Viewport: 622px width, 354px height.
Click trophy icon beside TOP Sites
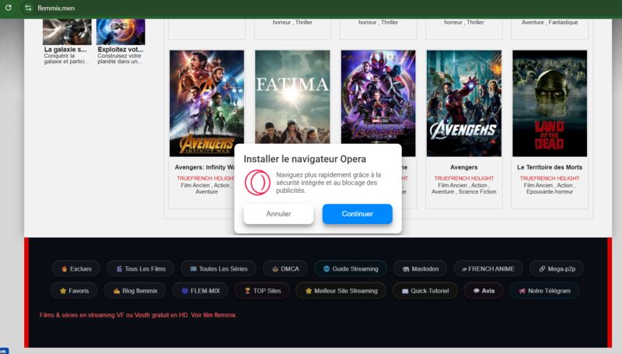pyautogui.click(x=247, y=290)
